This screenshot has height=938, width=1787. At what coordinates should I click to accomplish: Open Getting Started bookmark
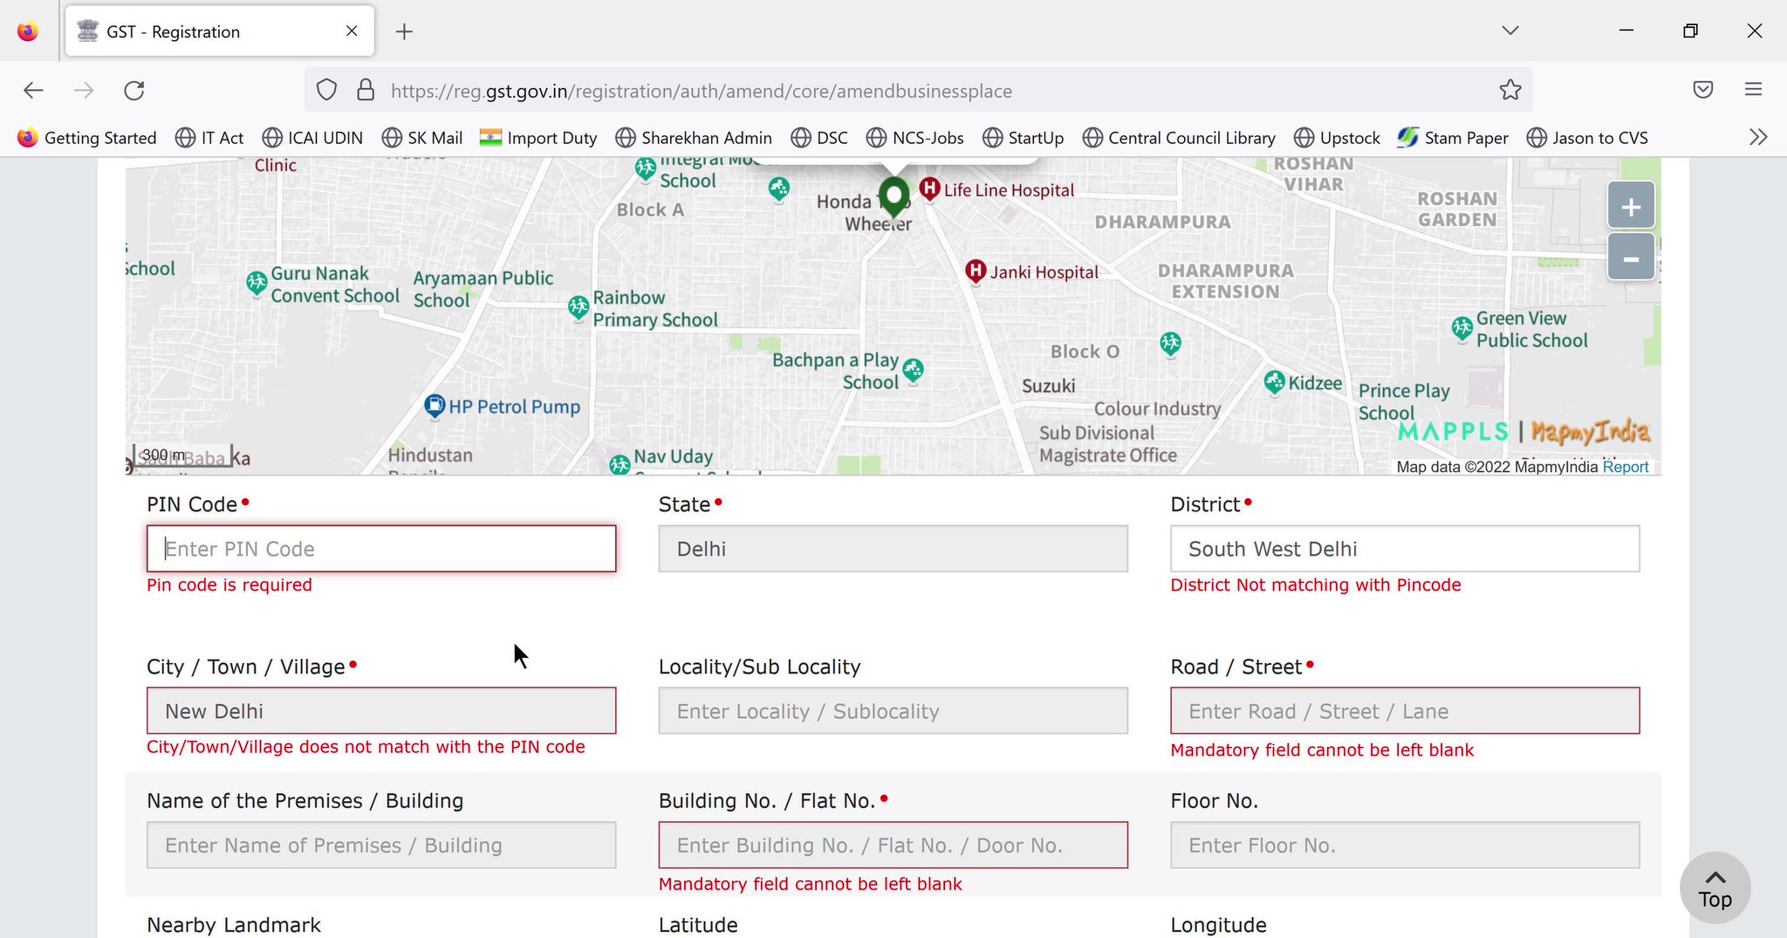point(87,138)
